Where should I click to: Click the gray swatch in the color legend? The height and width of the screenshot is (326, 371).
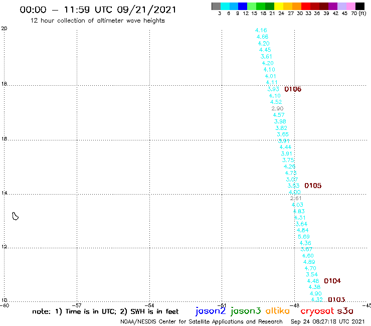pos(216,6)
